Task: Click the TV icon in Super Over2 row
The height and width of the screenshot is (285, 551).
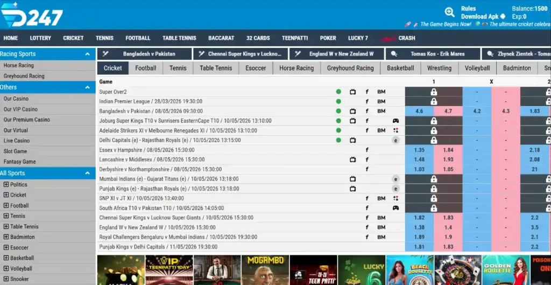Action: [353, 92]
